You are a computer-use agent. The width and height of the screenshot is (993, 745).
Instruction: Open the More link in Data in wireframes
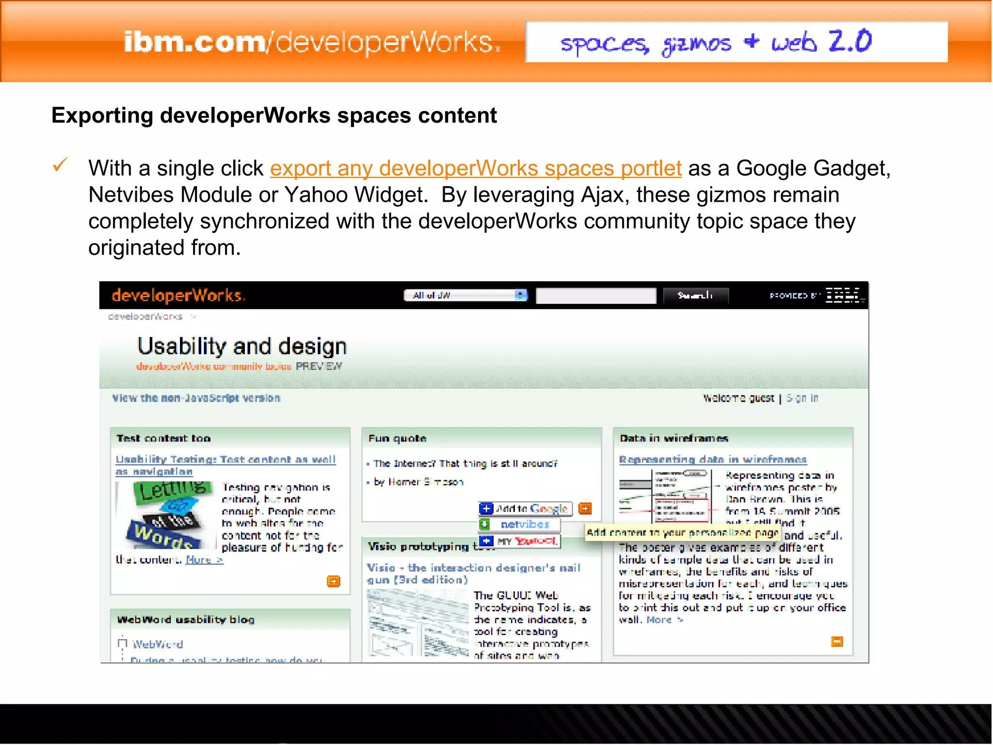665,620
